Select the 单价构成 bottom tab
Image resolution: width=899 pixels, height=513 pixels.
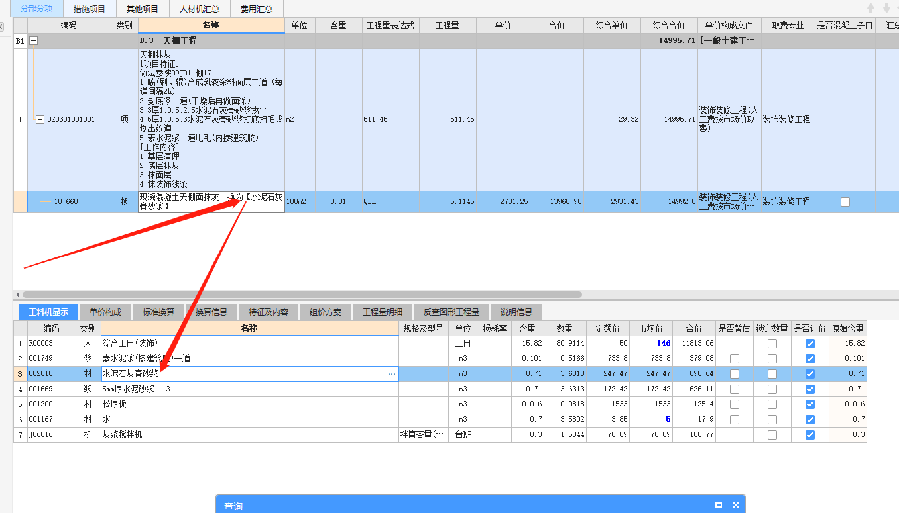(x=105, y=312)
